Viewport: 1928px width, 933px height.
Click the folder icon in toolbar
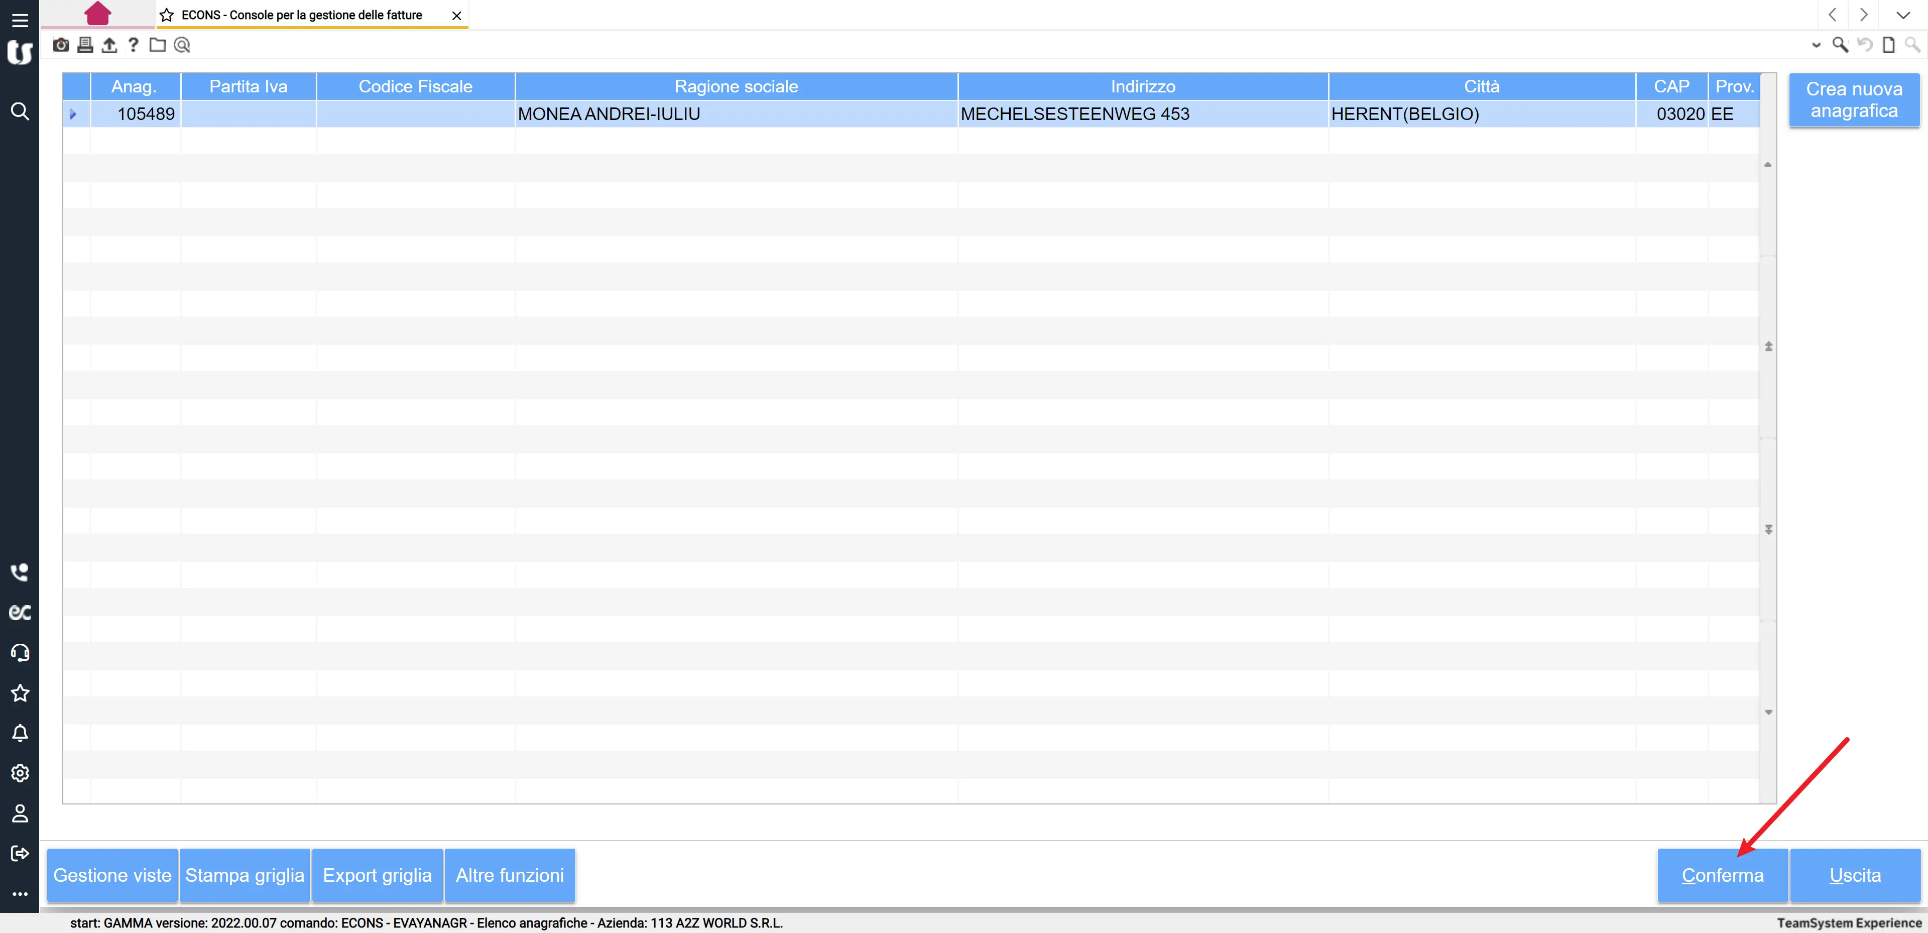157,45
